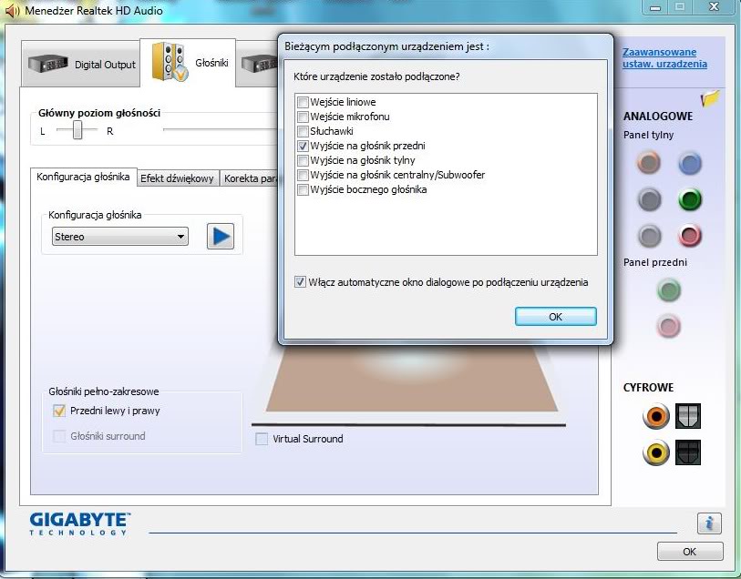Screen dimensions: 741x579
Task: Click the information icon button
Action: pos(709,523)
